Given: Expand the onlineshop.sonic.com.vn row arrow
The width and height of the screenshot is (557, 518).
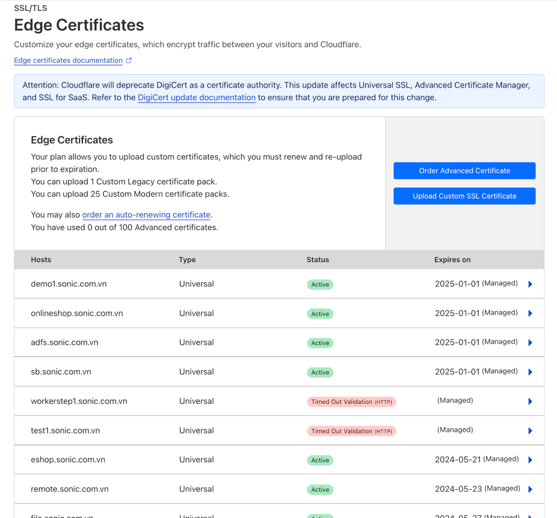Looking at the screenshot, I should point(530,313).
